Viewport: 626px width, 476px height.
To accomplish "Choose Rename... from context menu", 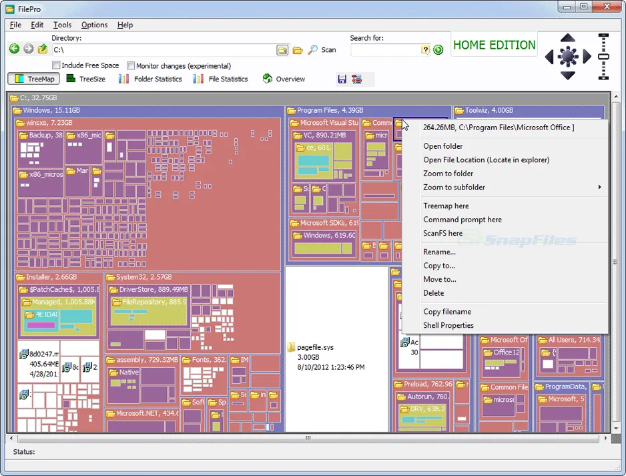I will pyautogui.click(x=439, y=252).
